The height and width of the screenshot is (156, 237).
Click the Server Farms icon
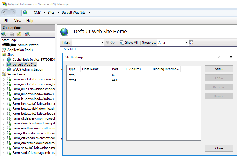pos(4,74)
